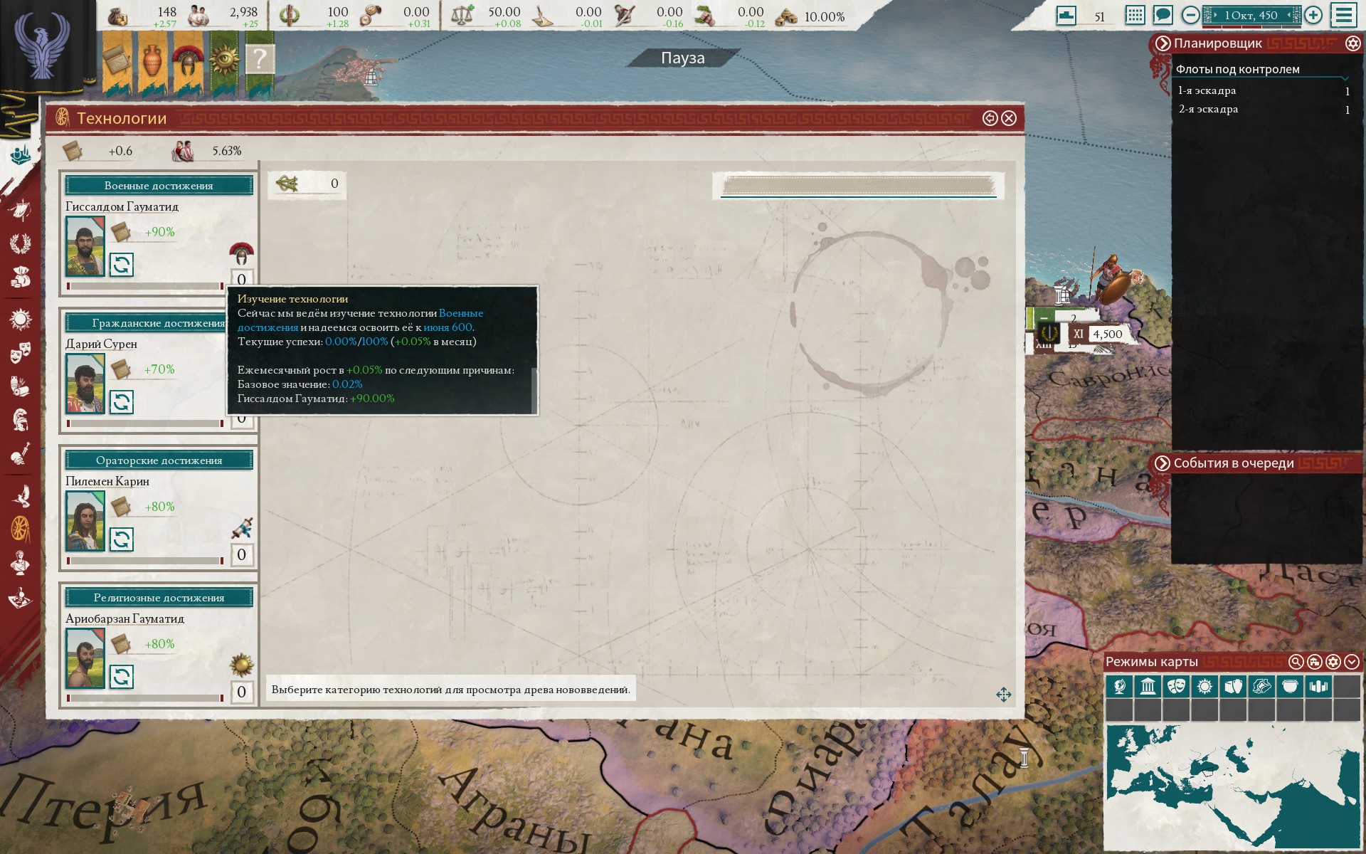Viewport: 1366px width, 854px height.
Task: Open the theater masks sidebar icon
Action: coord(21,352)
